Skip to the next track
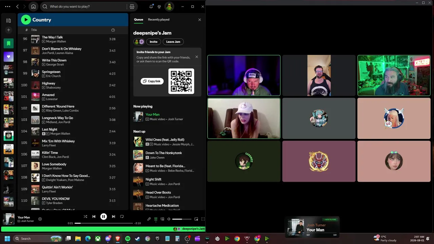This screenshot has width=434, height=244. [x=113, y=217]
